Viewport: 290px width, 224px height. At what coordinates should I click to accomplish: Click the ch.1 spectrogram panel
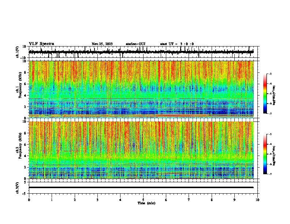[141, 89]
